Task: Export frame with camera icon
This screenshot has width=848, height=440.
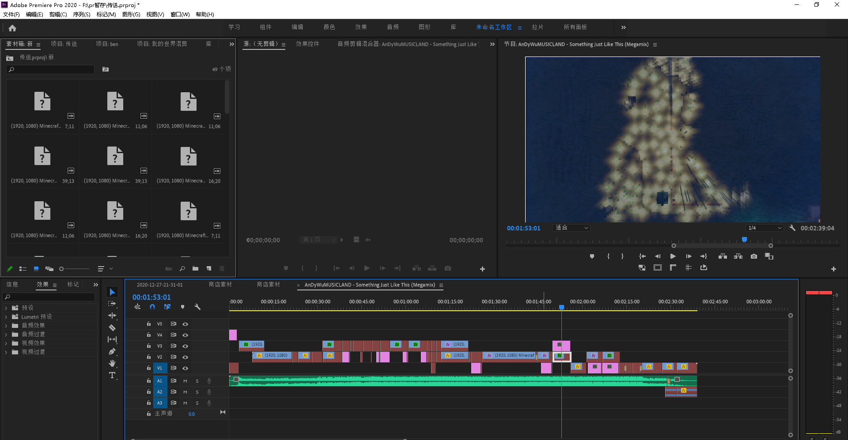Action: tap(754, 256)
